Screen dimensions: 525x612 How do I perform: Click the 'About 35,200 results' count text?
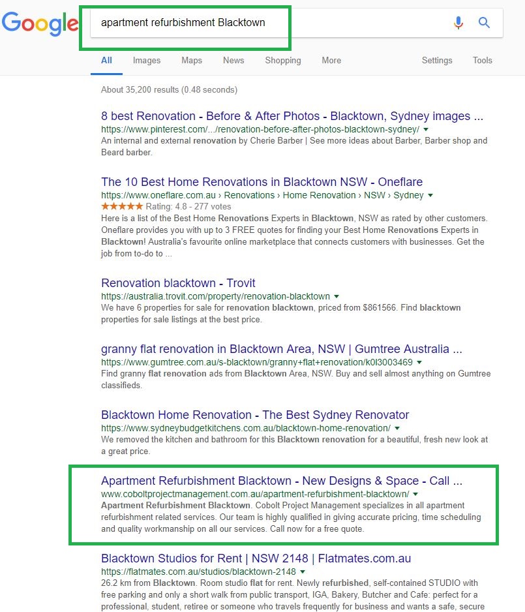169,90
